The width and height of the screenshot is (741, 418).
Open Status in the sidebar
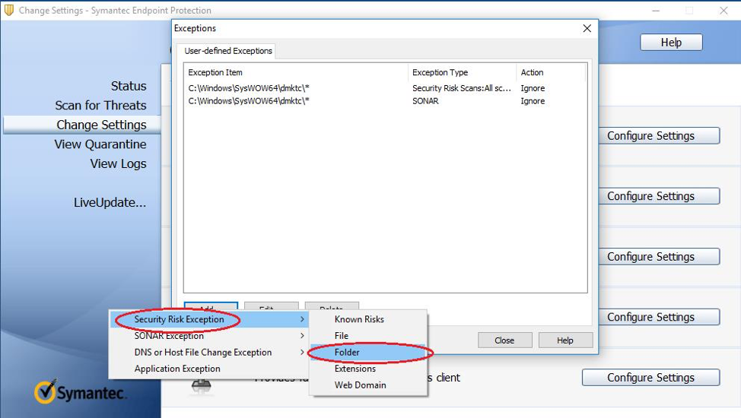(129, 86)
